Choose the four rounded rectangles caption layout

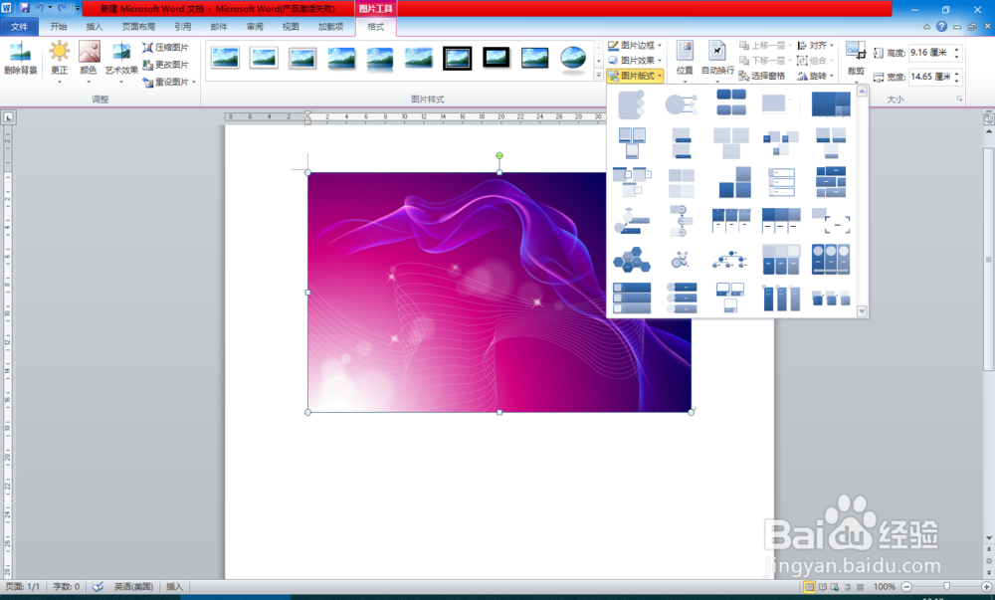(730, 102)
